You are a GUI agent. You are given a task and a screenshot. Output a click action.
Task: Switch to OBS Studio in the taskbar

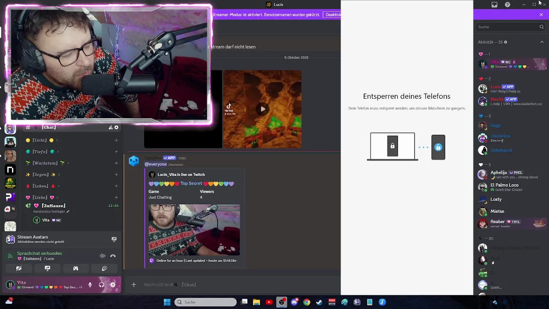pyautogui.click(x=282, y=302)
